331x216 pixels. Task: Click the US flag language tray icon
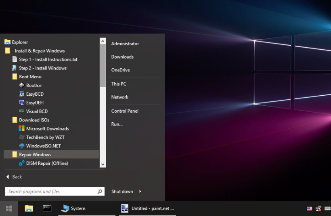click(310, 209)
